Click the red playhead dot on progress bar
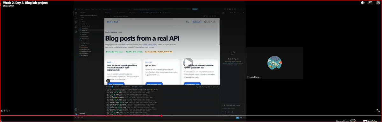 [161, 115]
